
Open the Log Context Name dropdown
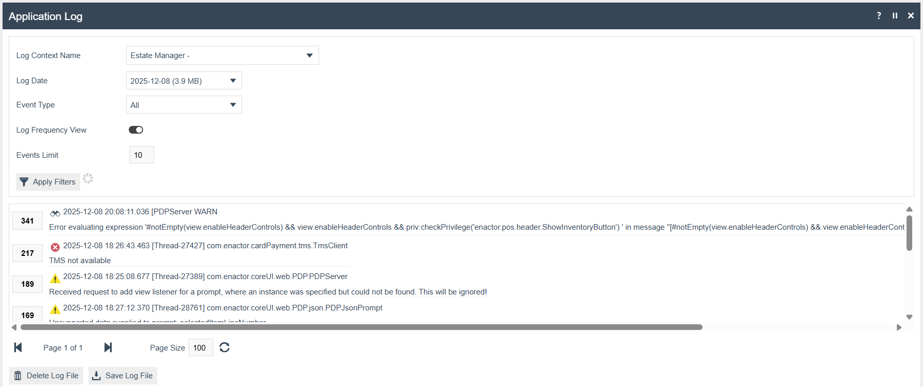point(223,56)
